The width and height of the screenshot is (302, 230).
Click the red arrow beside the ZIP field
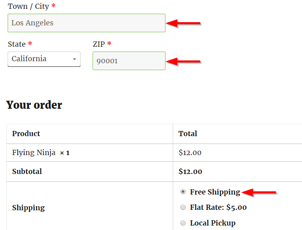[x=183, y=61]
